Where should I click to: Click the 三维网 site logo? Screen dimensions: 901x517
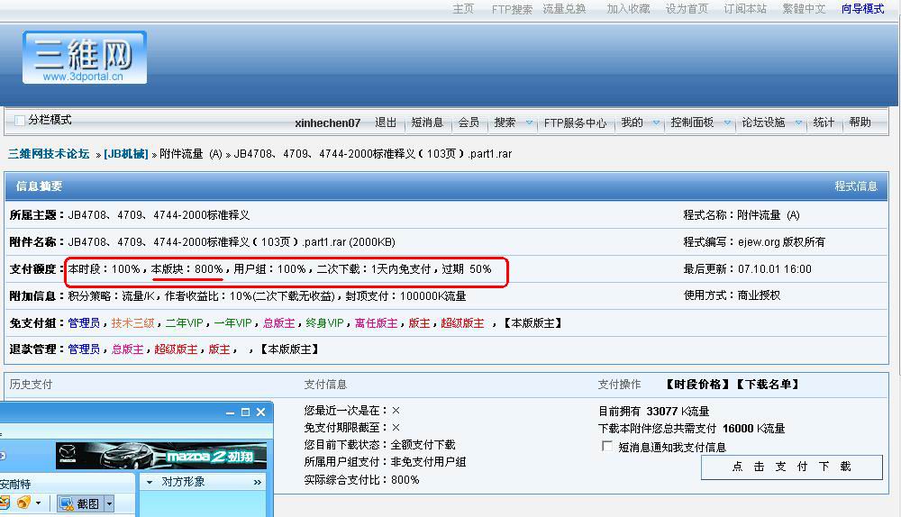[85, 58]
